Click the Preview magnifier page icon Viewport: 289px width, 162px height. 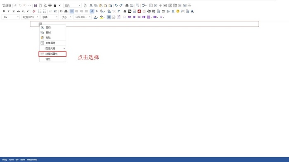(45, 5)
